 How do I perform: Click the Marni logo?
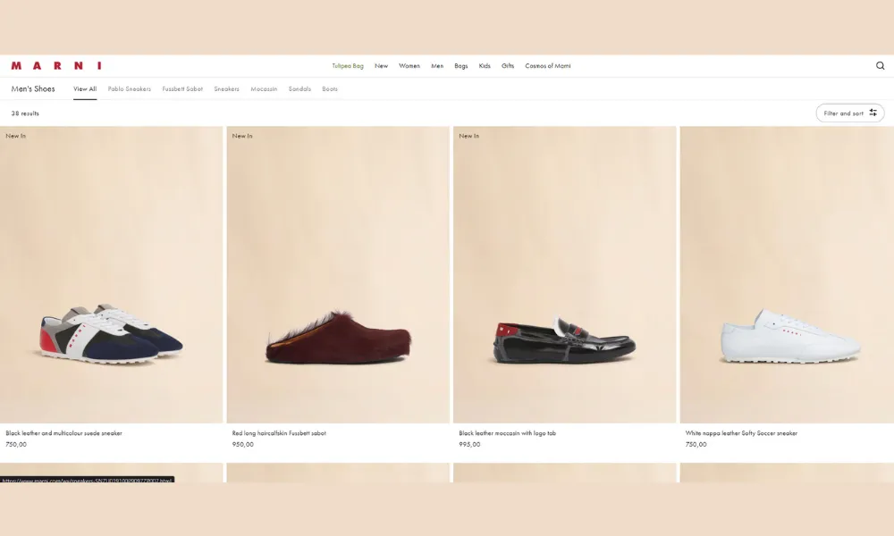pos(56,66)
